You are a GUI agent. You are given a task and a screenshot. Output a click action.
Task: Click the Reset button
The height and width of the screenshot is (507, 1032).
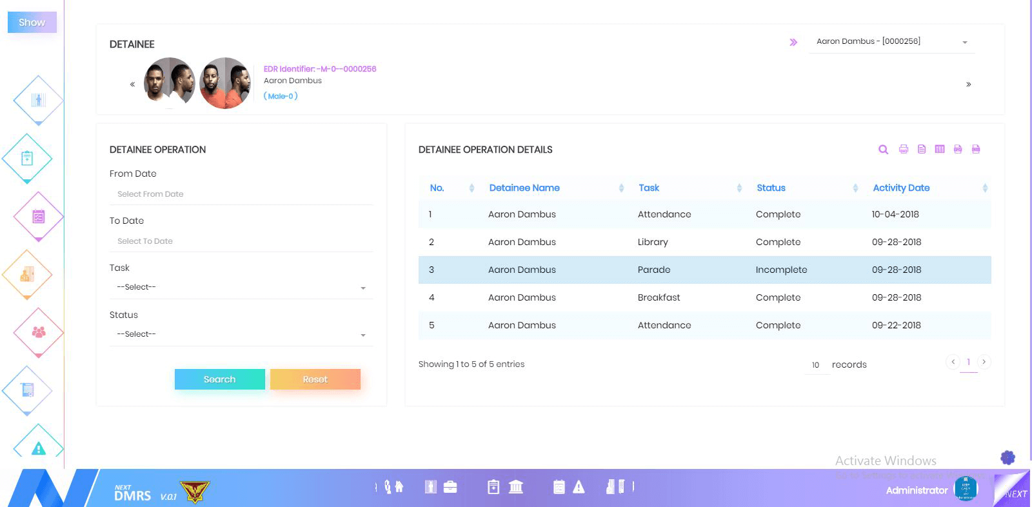[315, 379]
